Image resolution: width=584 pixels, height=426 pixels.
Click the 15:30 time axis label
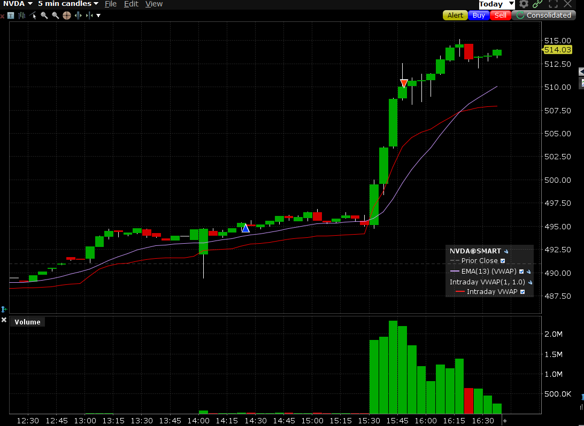pos(369,421)
